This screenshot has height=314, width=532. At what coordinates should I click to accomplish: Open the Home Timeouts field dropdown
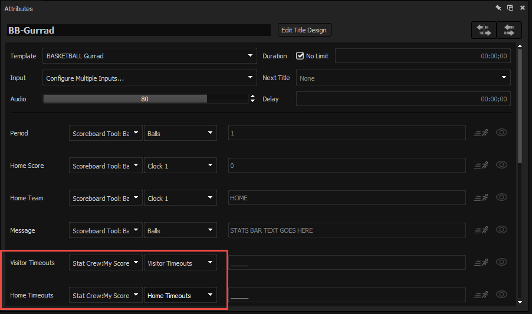[180, 296]
